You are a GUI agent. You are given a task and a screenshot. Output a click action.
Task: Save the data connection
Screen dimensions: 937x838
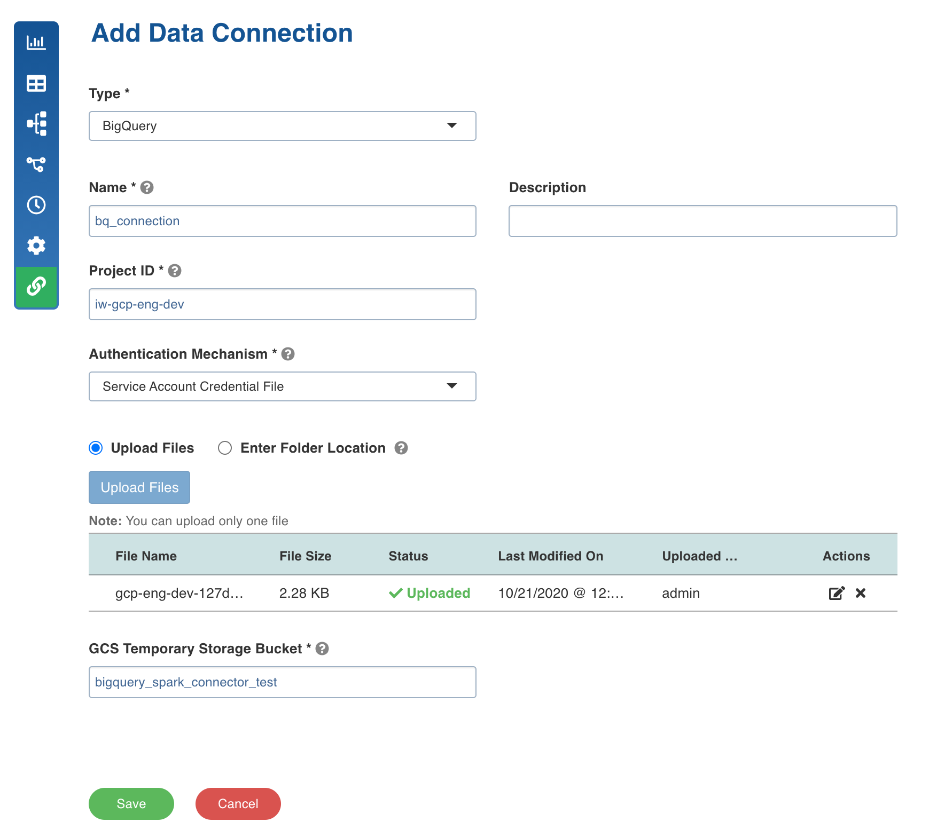click(131, 804)
